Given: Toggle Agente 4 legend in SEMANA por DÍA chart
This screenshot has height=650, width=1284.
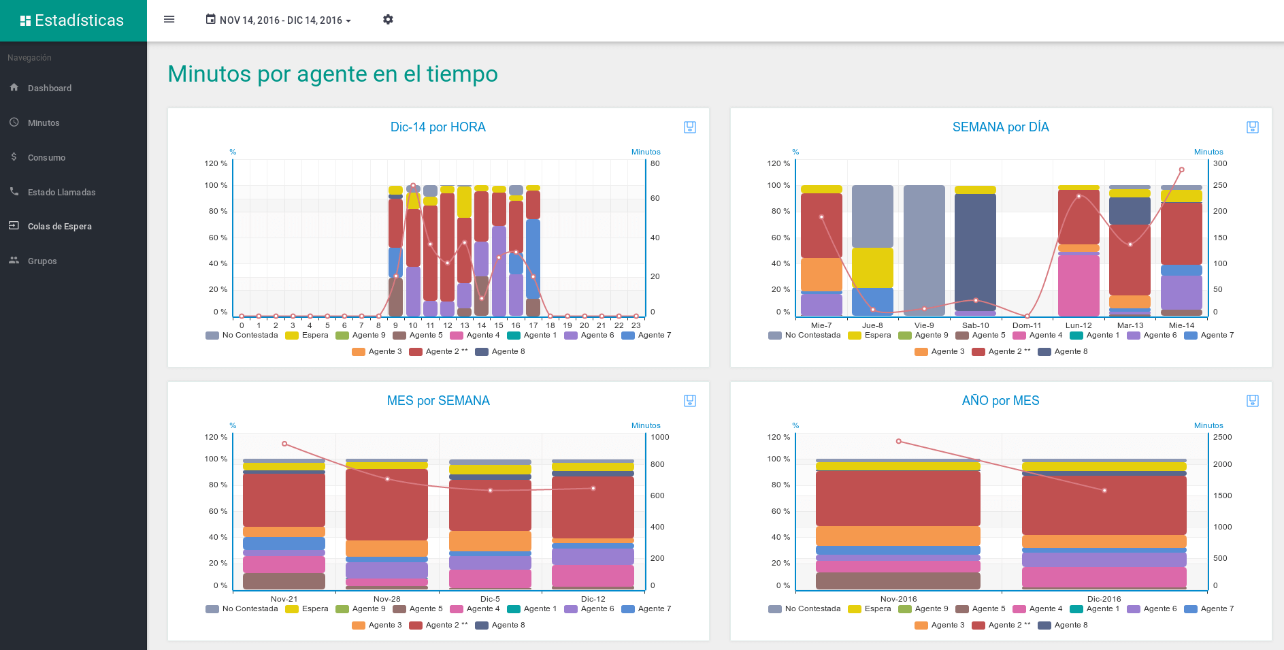Looking at the screenshot, I should click(1038, 335).
